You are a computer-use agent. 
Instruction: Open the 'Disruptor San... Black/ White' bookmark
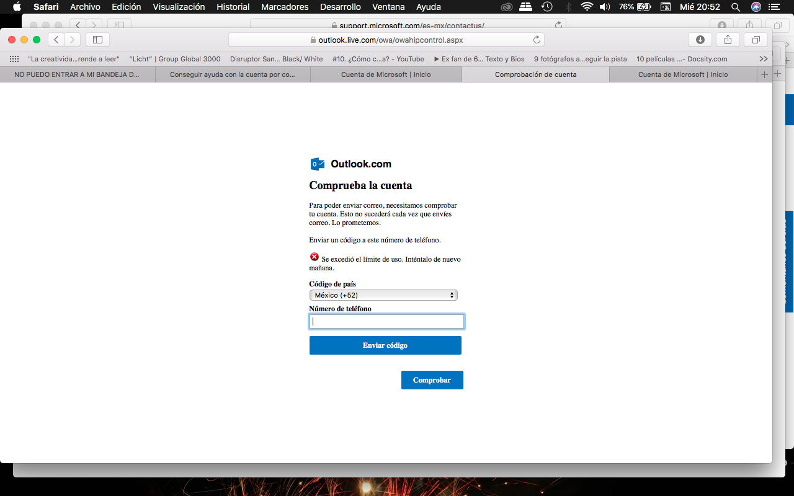tap(277, 59)
